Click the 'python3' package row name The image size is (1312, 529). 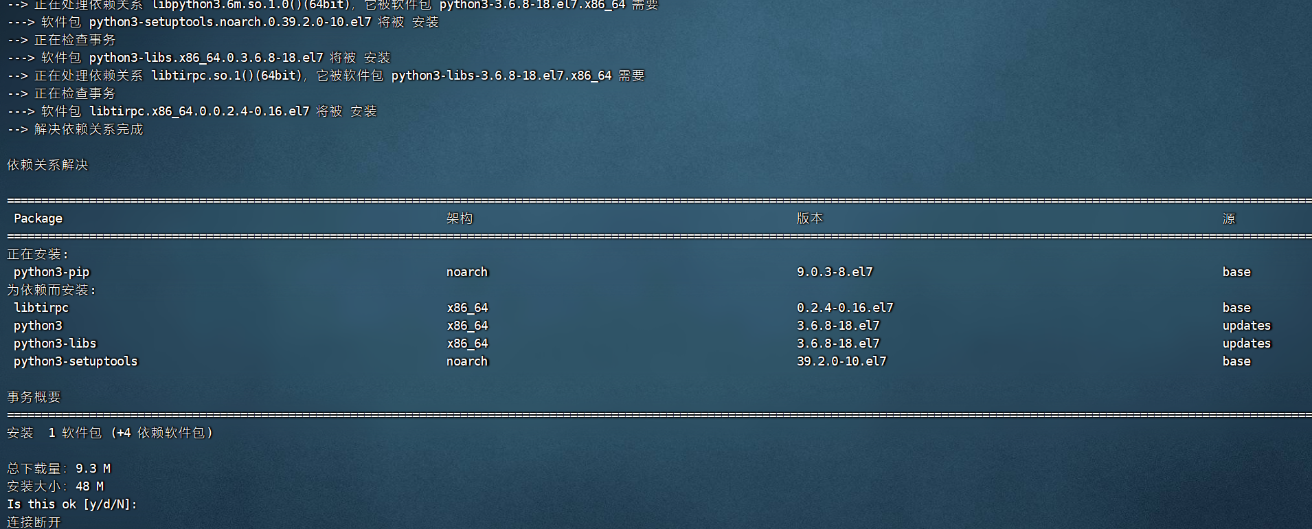click(x=38, y=326)
